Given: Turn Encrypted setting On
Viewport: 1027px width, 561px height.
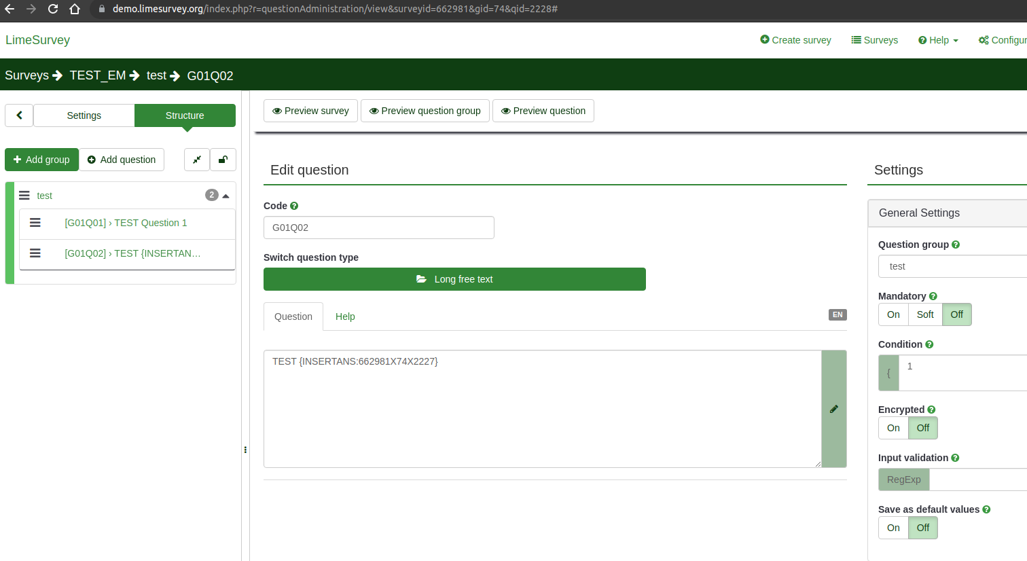Looking at the screenshot, I should [893, 428].
